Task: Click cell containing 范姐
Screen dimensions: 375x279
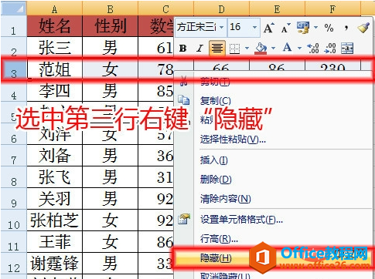Action: pyautogui.click(x=54, y=69)
